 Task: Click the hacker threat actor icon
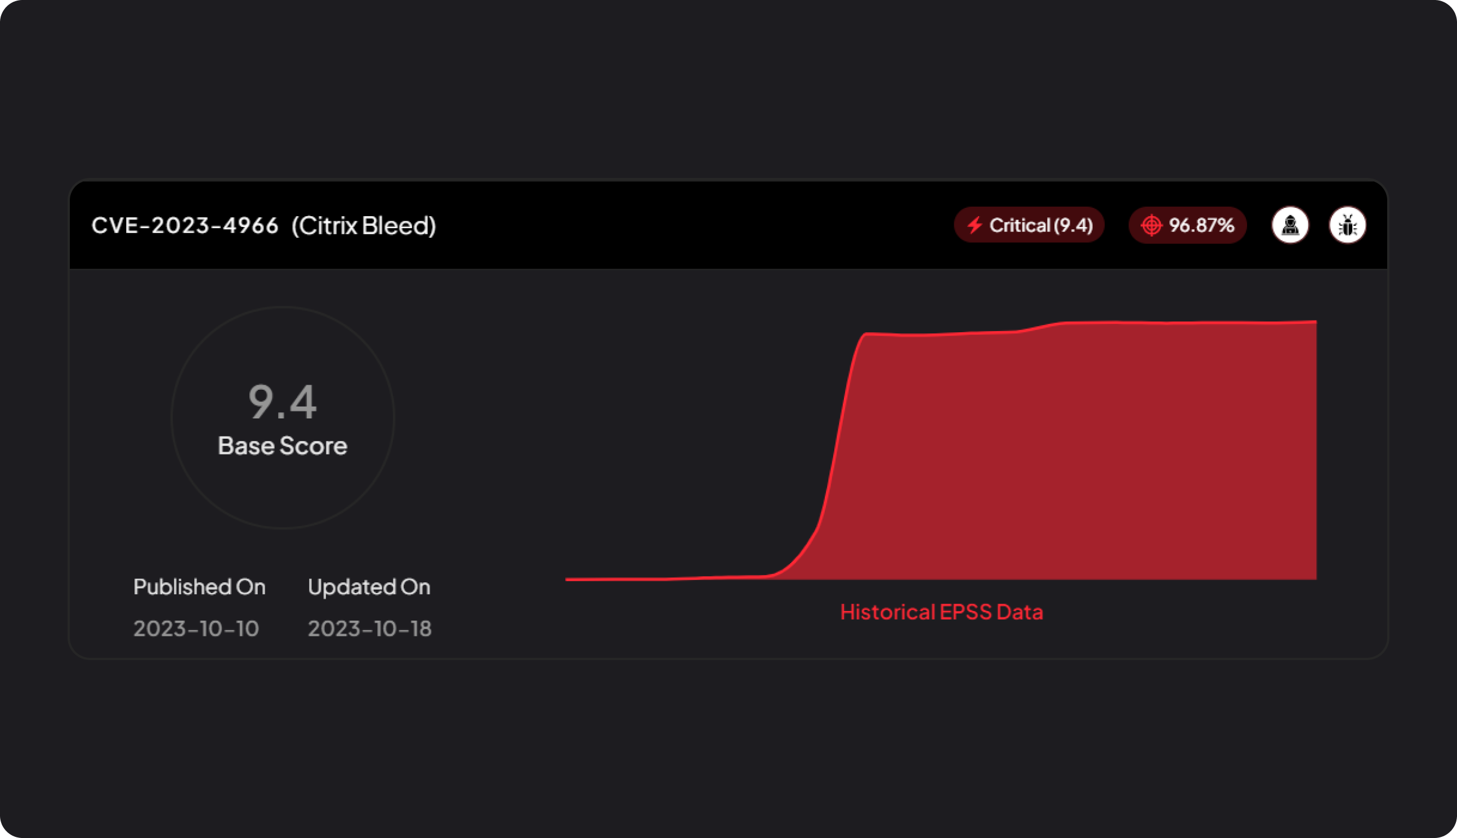pos(1290,225)
